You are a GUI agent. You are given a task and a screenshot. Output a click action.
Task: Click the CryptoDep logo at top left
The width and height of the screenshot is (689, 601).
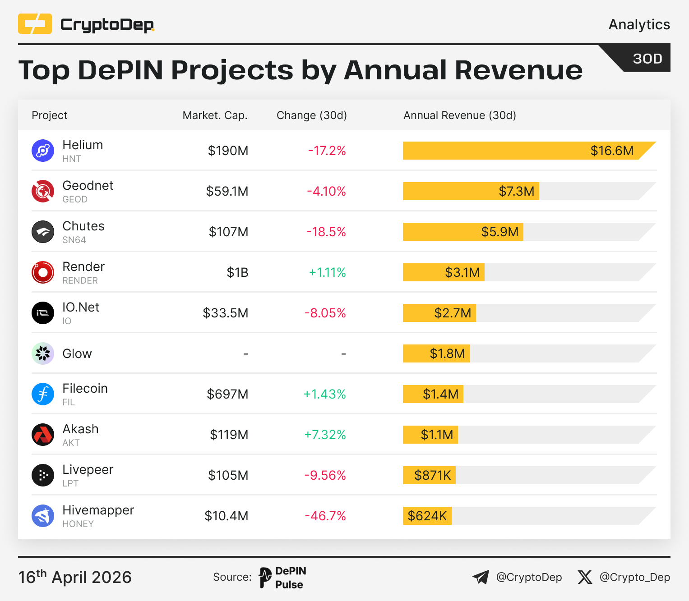[x=86, y=24]
